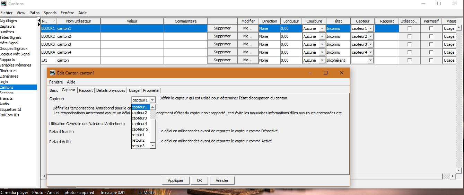
Task: Tick Utilisation checkbox for BLOCK1 row
Action: tap(410, 28)
